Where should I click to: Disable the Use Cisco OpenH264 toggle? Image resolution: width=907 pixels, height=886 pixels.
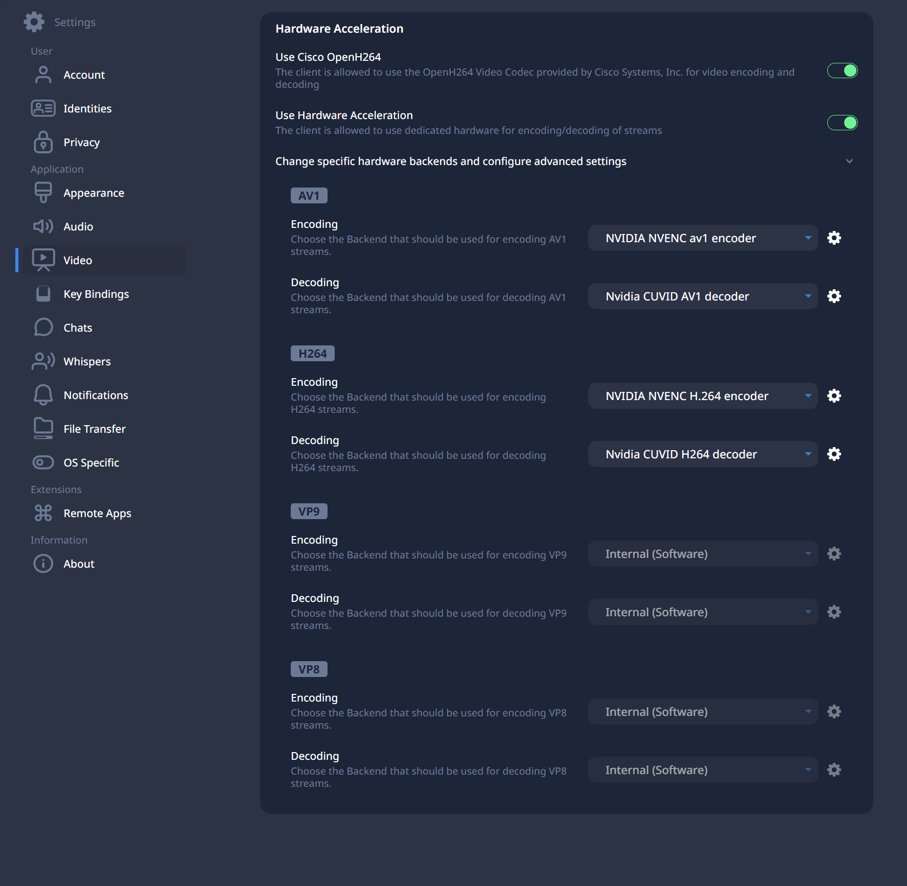point(842,71)
